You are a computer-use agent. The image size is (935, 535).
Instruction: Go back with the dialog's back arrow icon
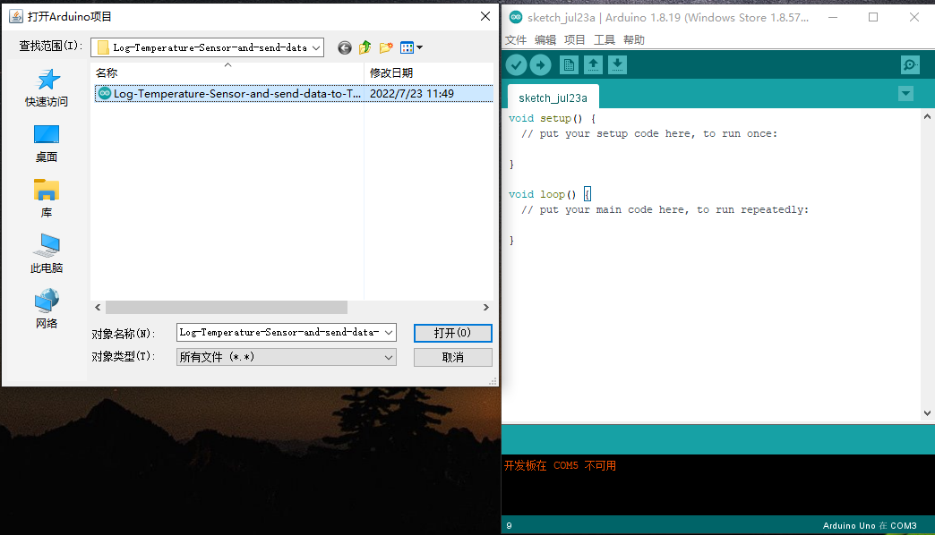345,47
